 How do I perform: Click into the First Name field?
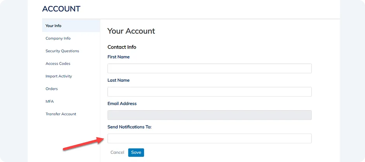click(209, 68)
